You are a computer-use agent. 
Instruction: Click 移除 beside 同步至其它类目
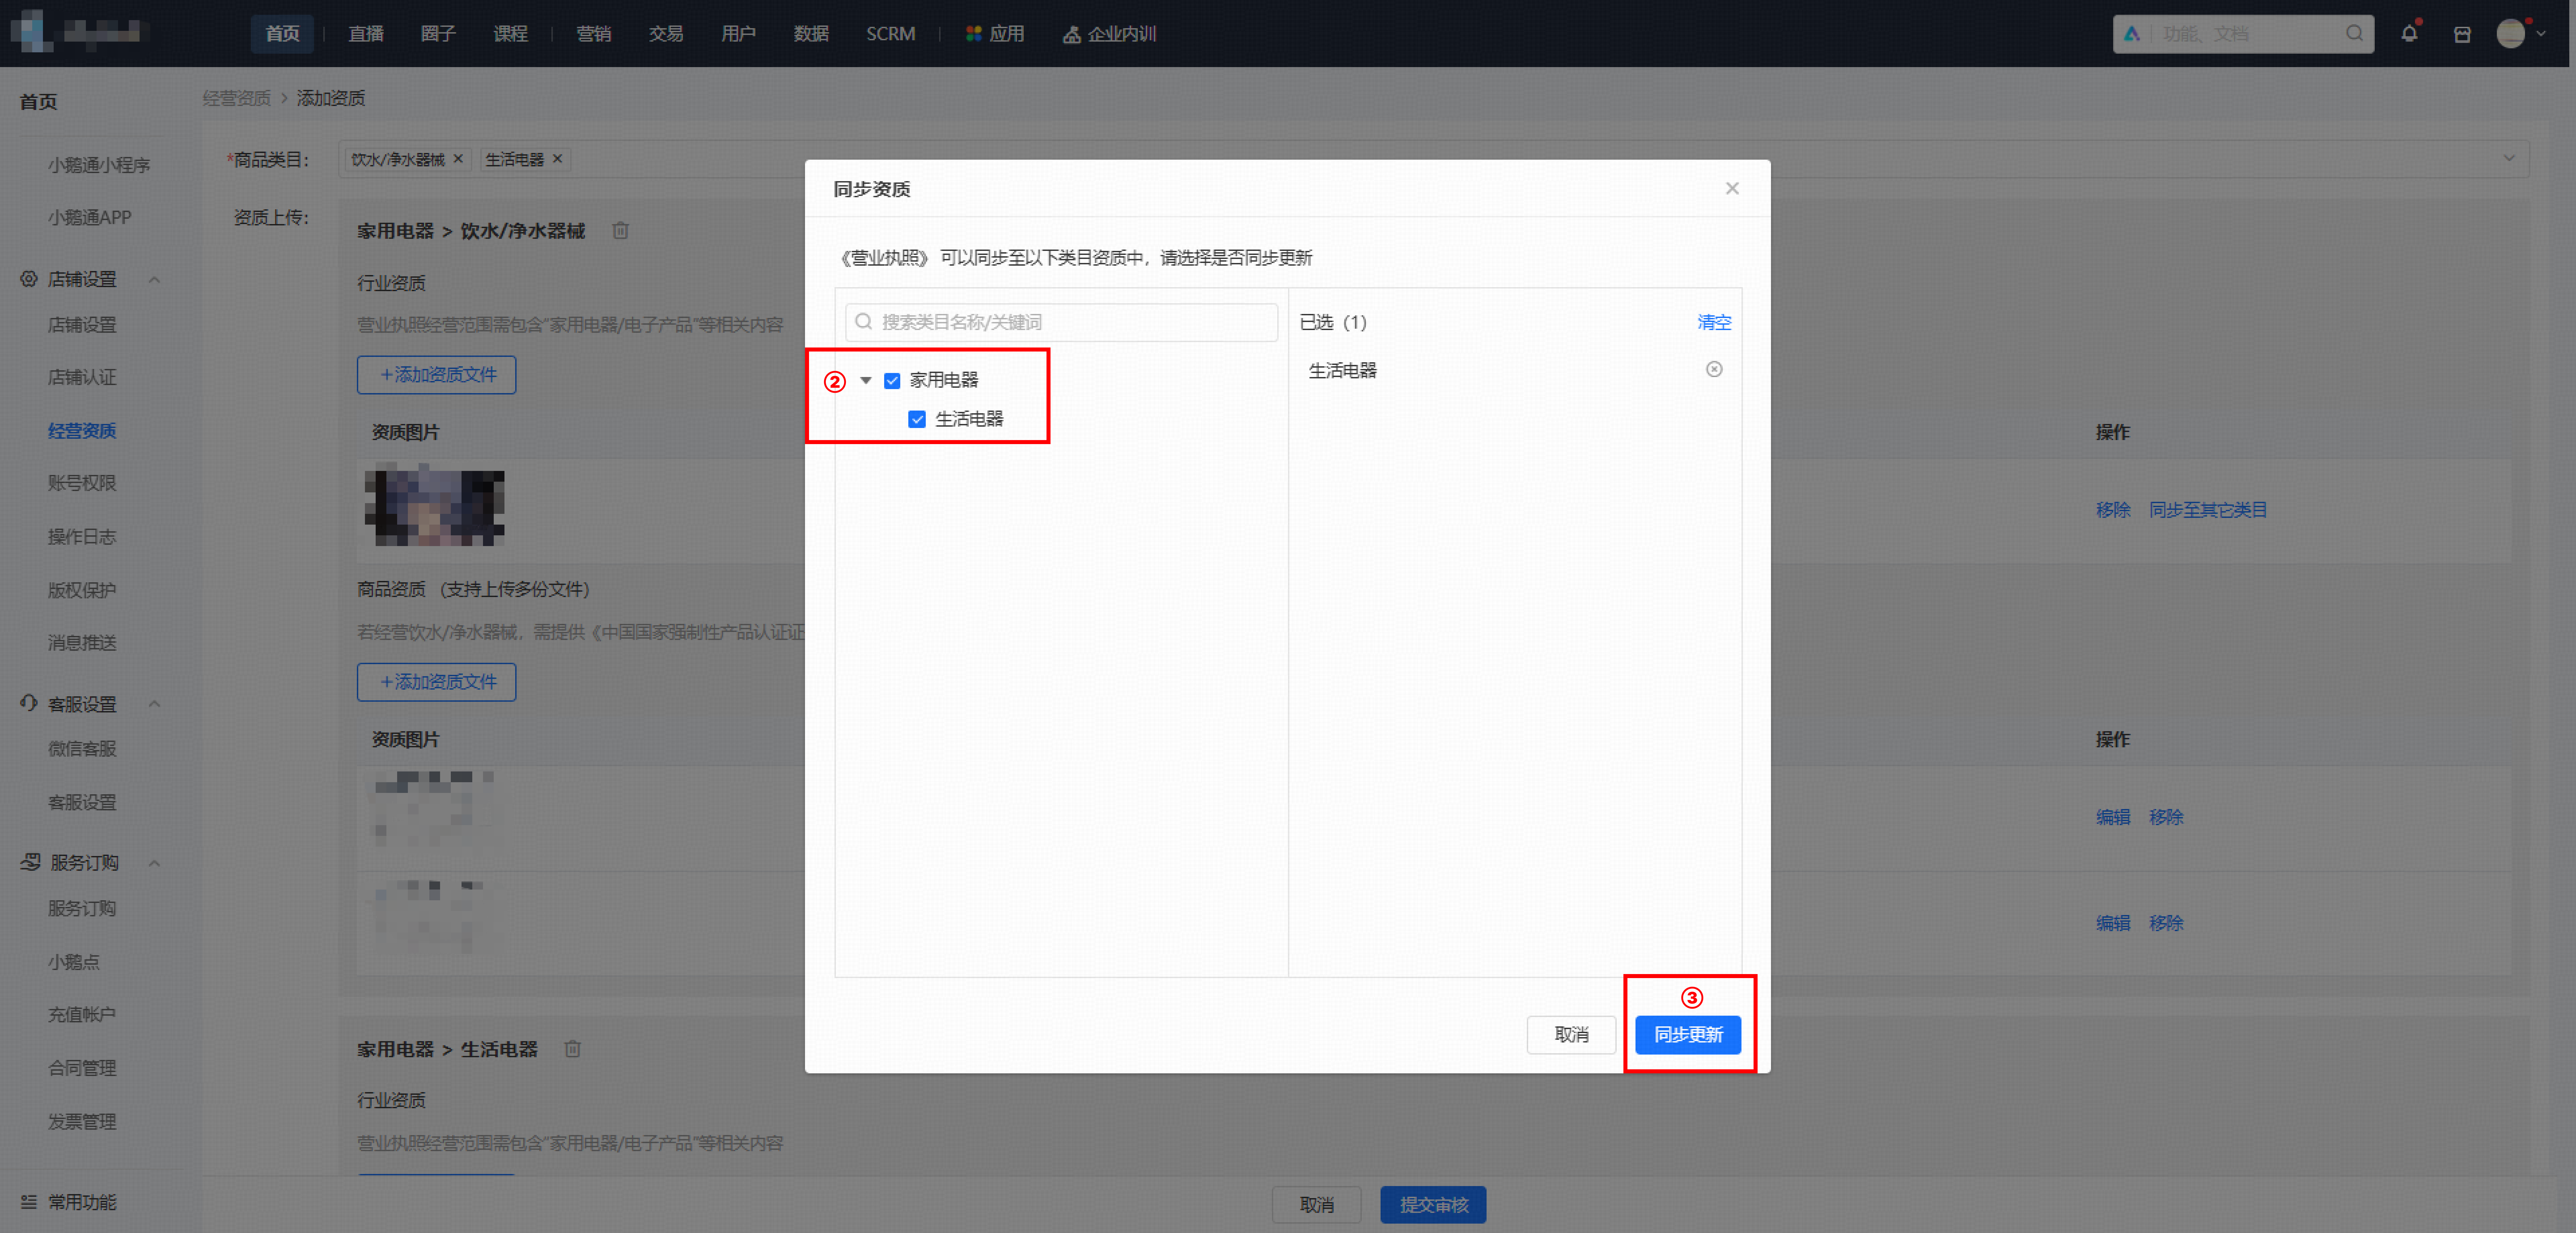pos(2113,510)
